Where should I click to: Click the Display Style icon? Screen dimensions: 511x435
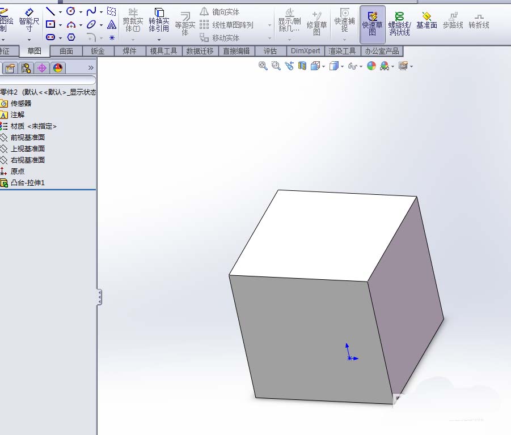pyautogui.click(x=333, y=66)
